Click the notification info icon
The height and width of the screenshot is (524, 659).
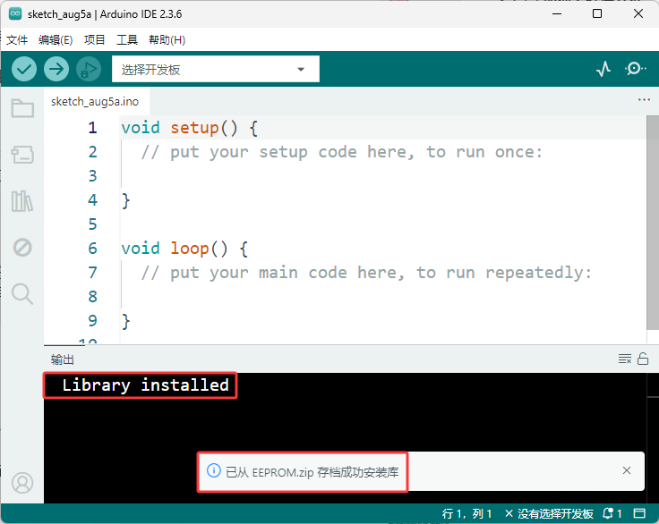(x=213, y=470)
